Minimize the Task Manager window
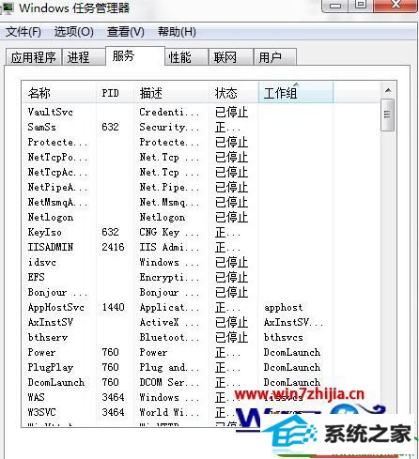Image resolution: width=419 pixels, height=459 pixels. click(x=335, y=6)
